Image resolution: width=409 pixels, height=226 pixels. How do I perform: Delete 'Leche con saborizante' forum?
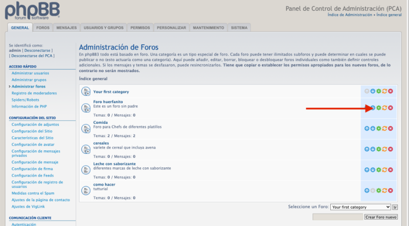click(391, 170)
